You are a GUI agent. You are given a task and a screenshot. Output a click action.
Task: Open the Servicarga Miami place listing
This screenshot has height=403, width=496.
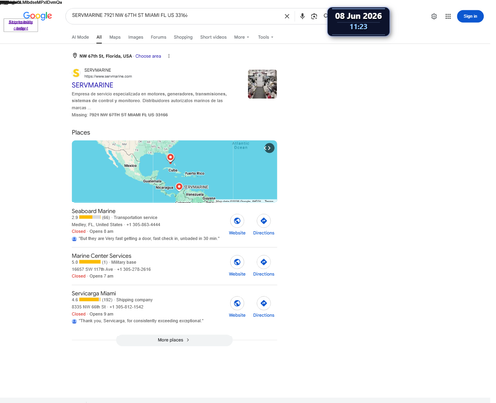(94, 293)
